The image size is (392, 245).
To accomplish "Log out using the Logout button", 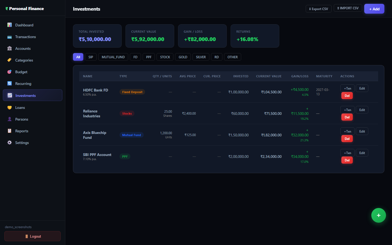I will (x=32, y=236).
